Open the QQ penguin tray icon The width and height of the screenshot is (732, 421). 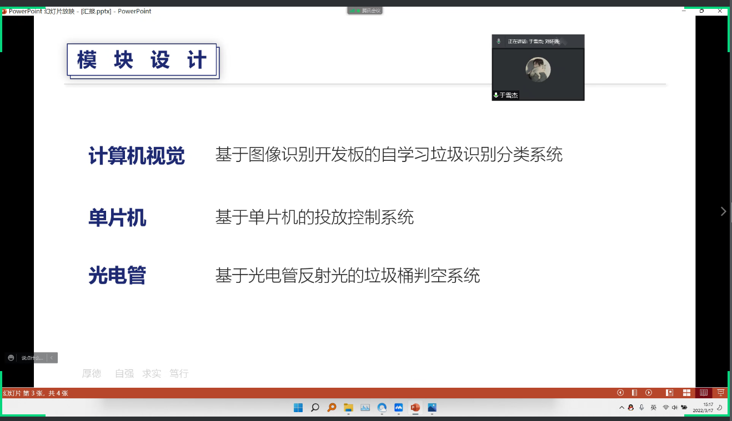tap(631, 408)
